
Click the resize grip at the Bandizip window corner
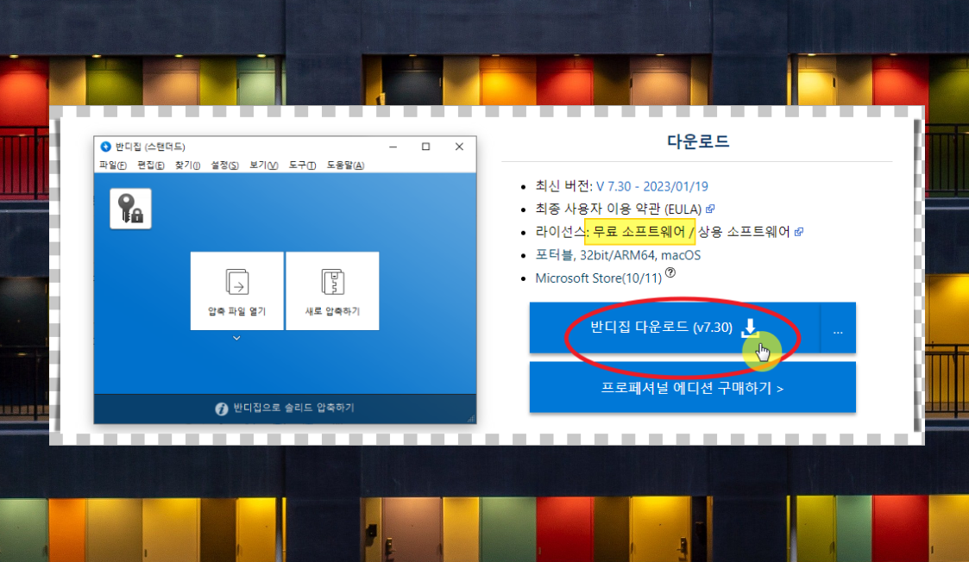tap(471, 418)
